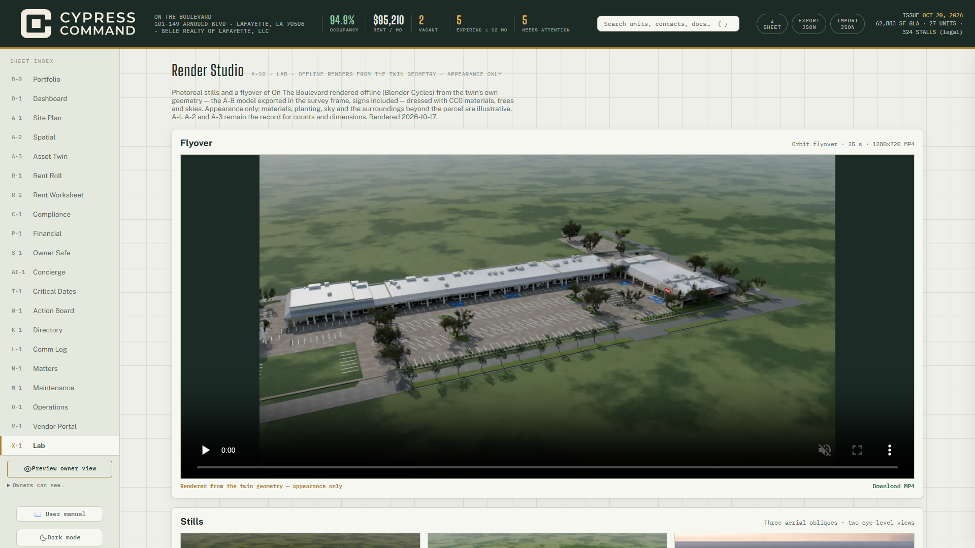Open Comm Log sheet
This screenshot has width=975, height=548.
(60, 350)
